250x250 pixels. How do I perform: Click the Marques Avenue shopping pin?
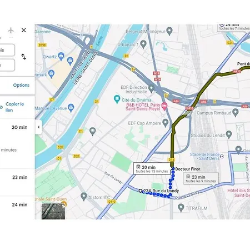coord(71,108)
